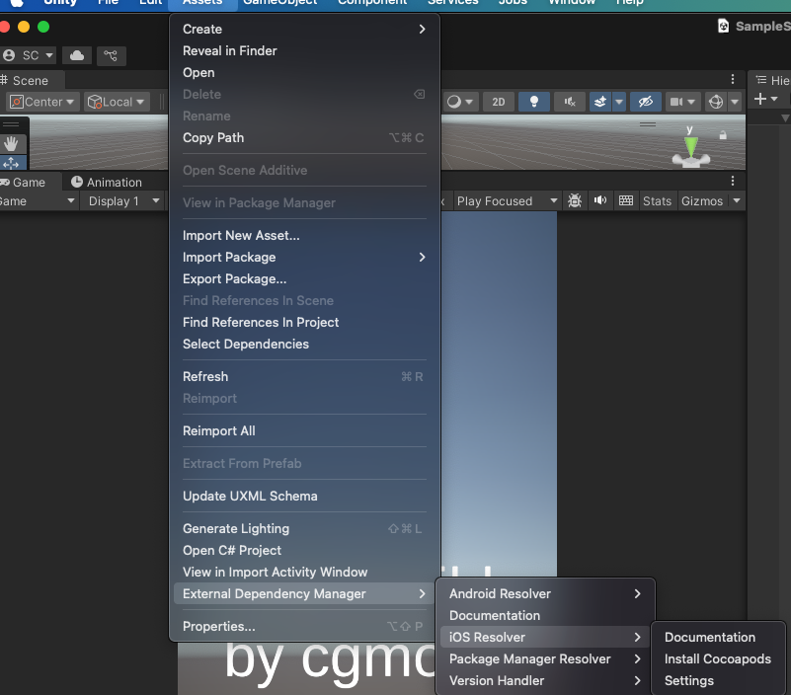Switch to the Animation tab
Screen dimensions: 791x695
click(107, 182)
